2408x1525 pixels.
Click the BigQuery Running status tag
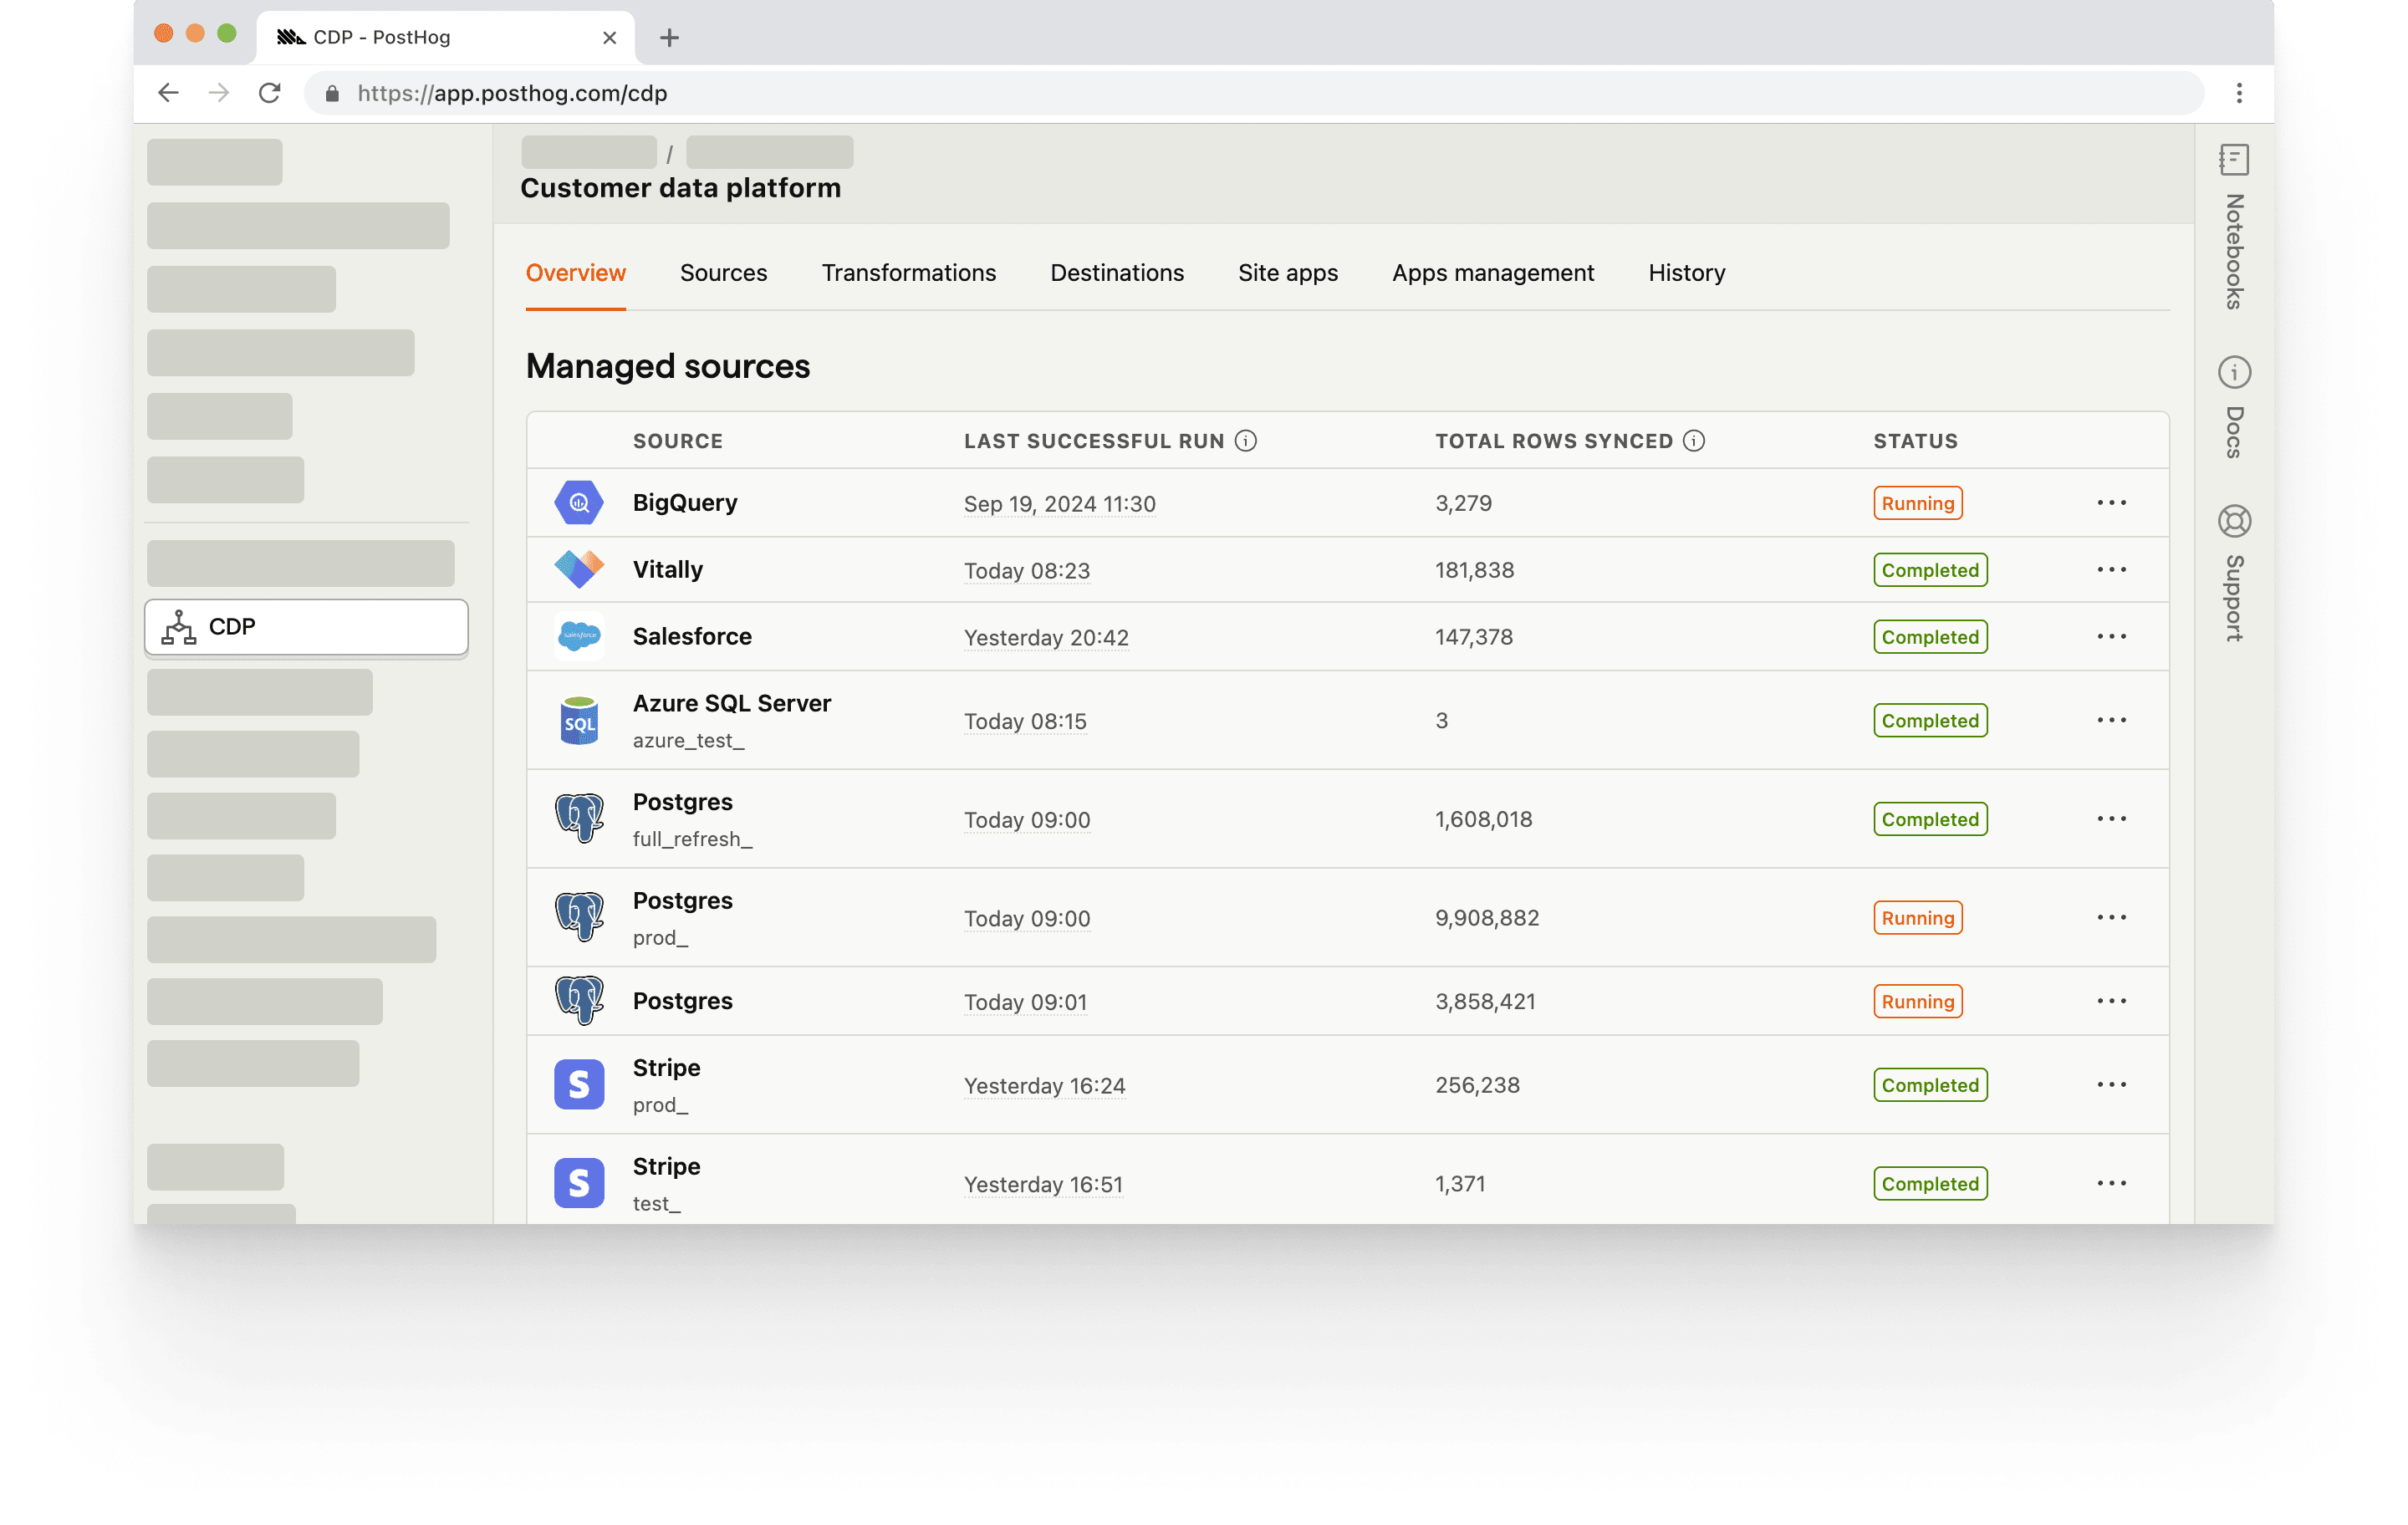click(1917, 503)
